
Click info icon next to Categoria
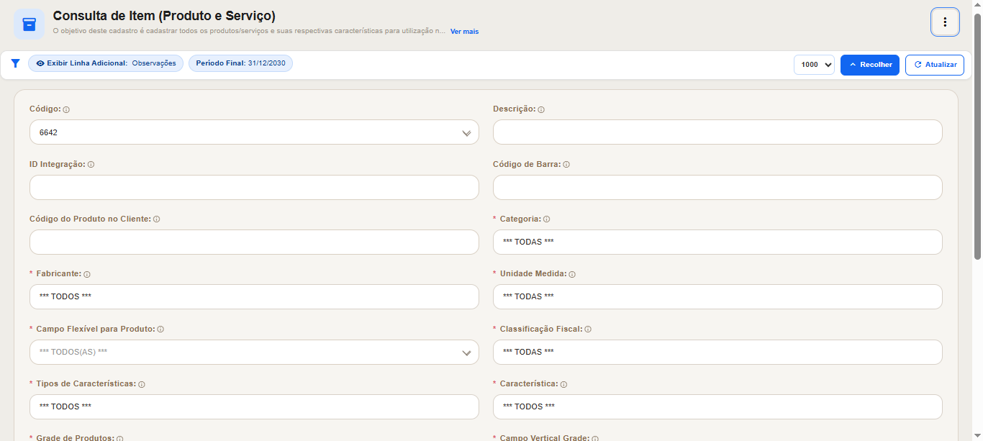[546, 219]
